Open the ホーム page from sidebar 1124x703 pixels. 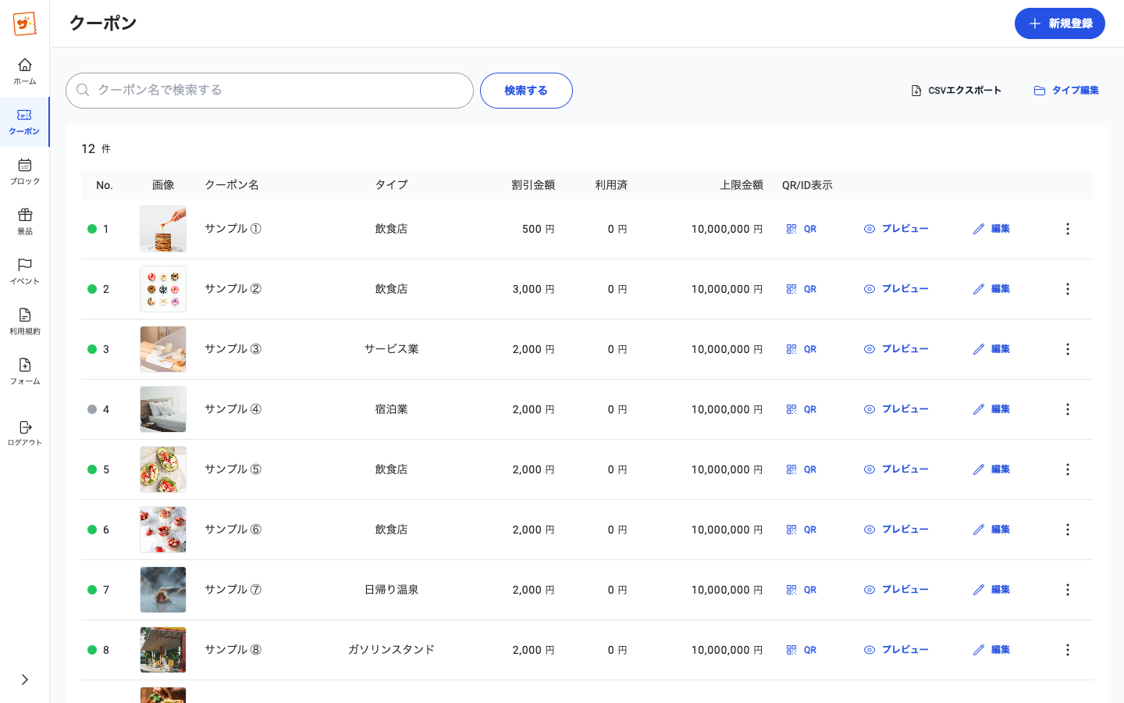click(24, 71)
